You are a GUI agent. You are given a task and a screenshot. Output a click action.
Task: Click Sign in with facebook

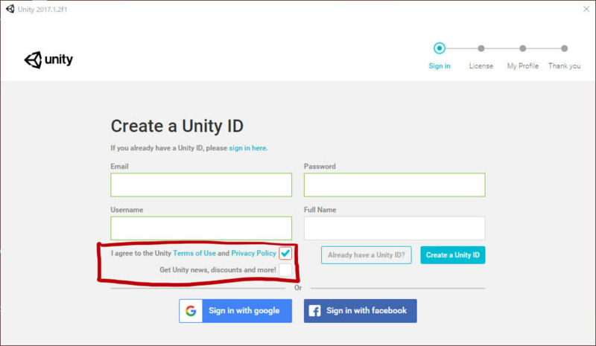(x=360, y=311)
